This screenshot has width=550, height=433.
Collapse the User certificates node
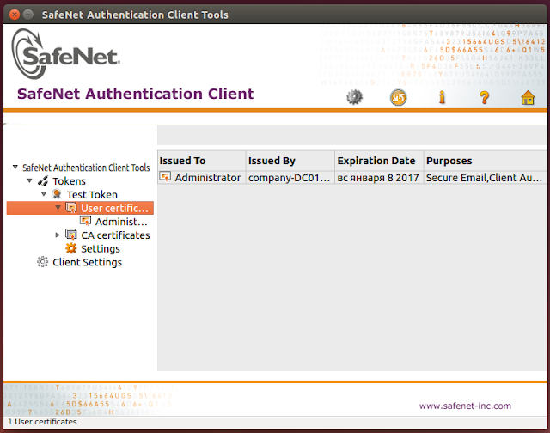(x=58, y=208)
